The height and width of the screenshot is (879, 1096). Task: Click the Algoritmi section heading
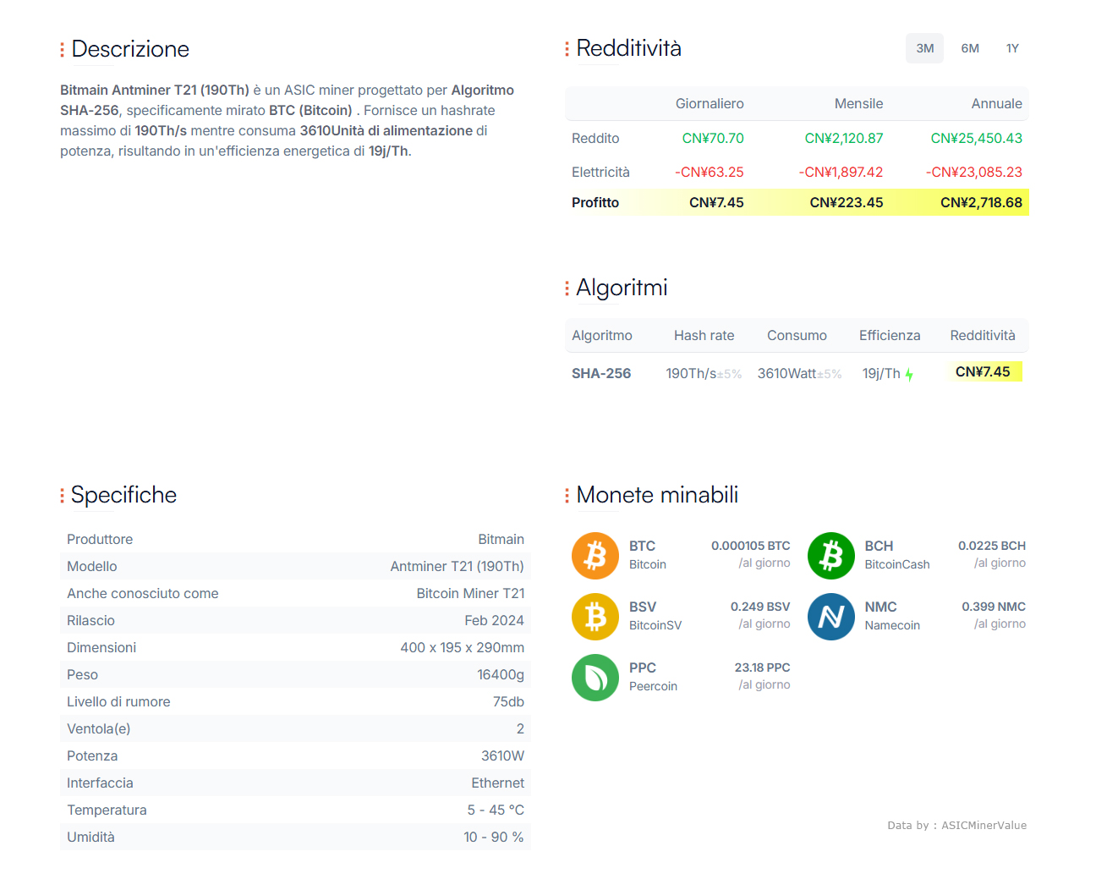coord(622,288)
